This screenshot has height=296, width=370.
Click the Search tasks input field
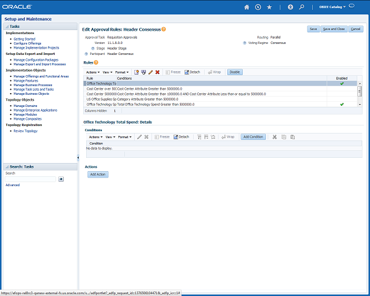coord(30,179)
